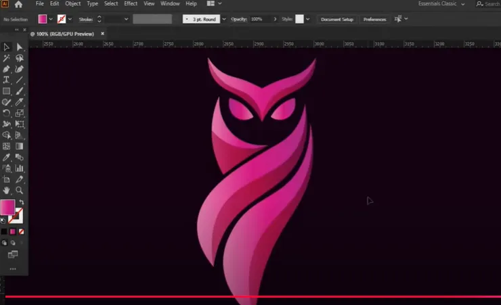Open the control bar fill swatch

click(x=43, y=19)
